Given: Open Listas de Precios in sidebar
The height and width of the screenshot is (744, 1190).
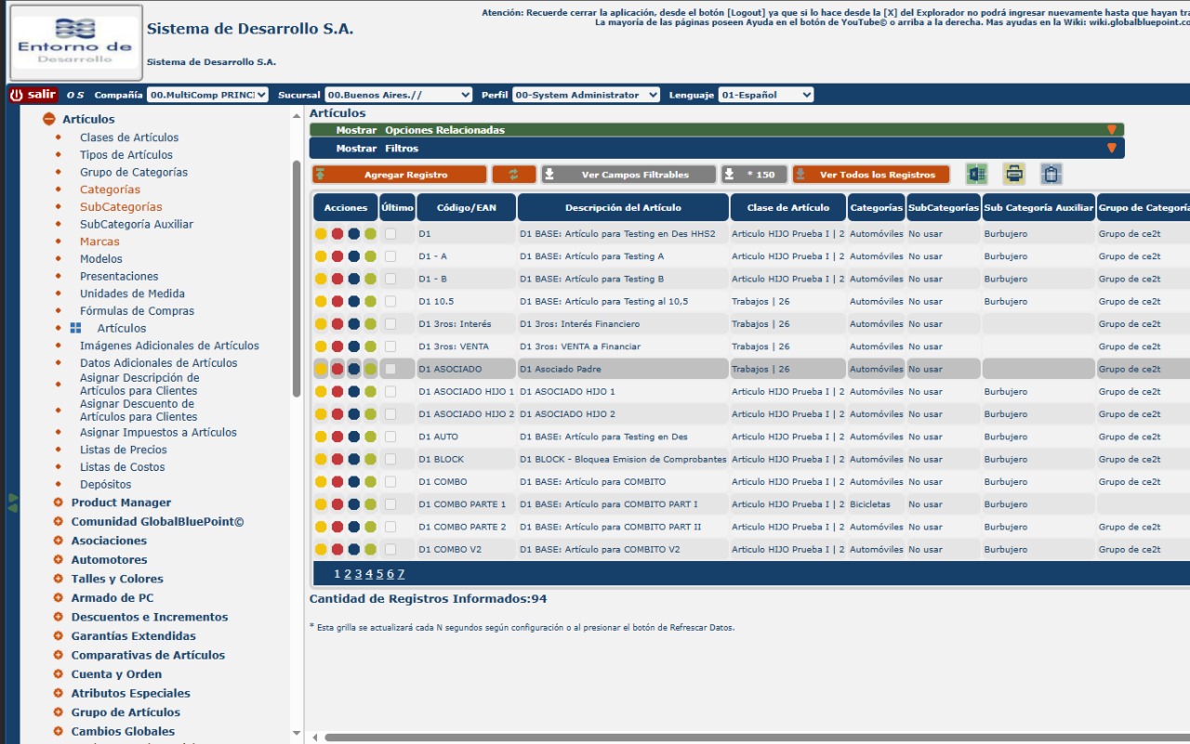Looking at the screenshot, I should (x=123, y=450).
